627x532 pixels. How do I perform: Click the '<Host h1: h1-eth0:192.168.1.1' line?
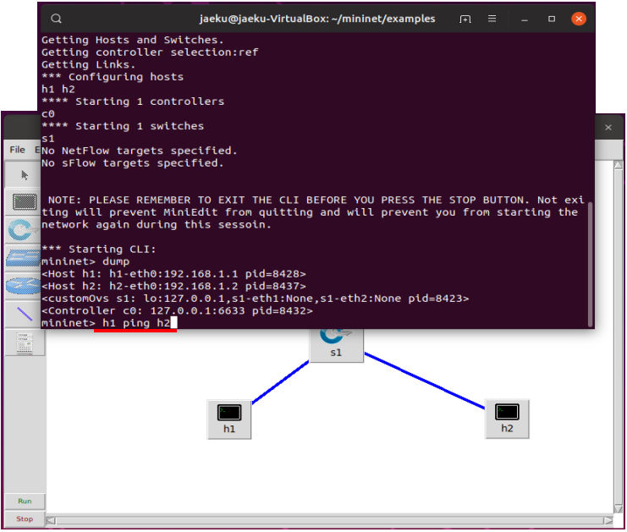click(x=173, y=274)
